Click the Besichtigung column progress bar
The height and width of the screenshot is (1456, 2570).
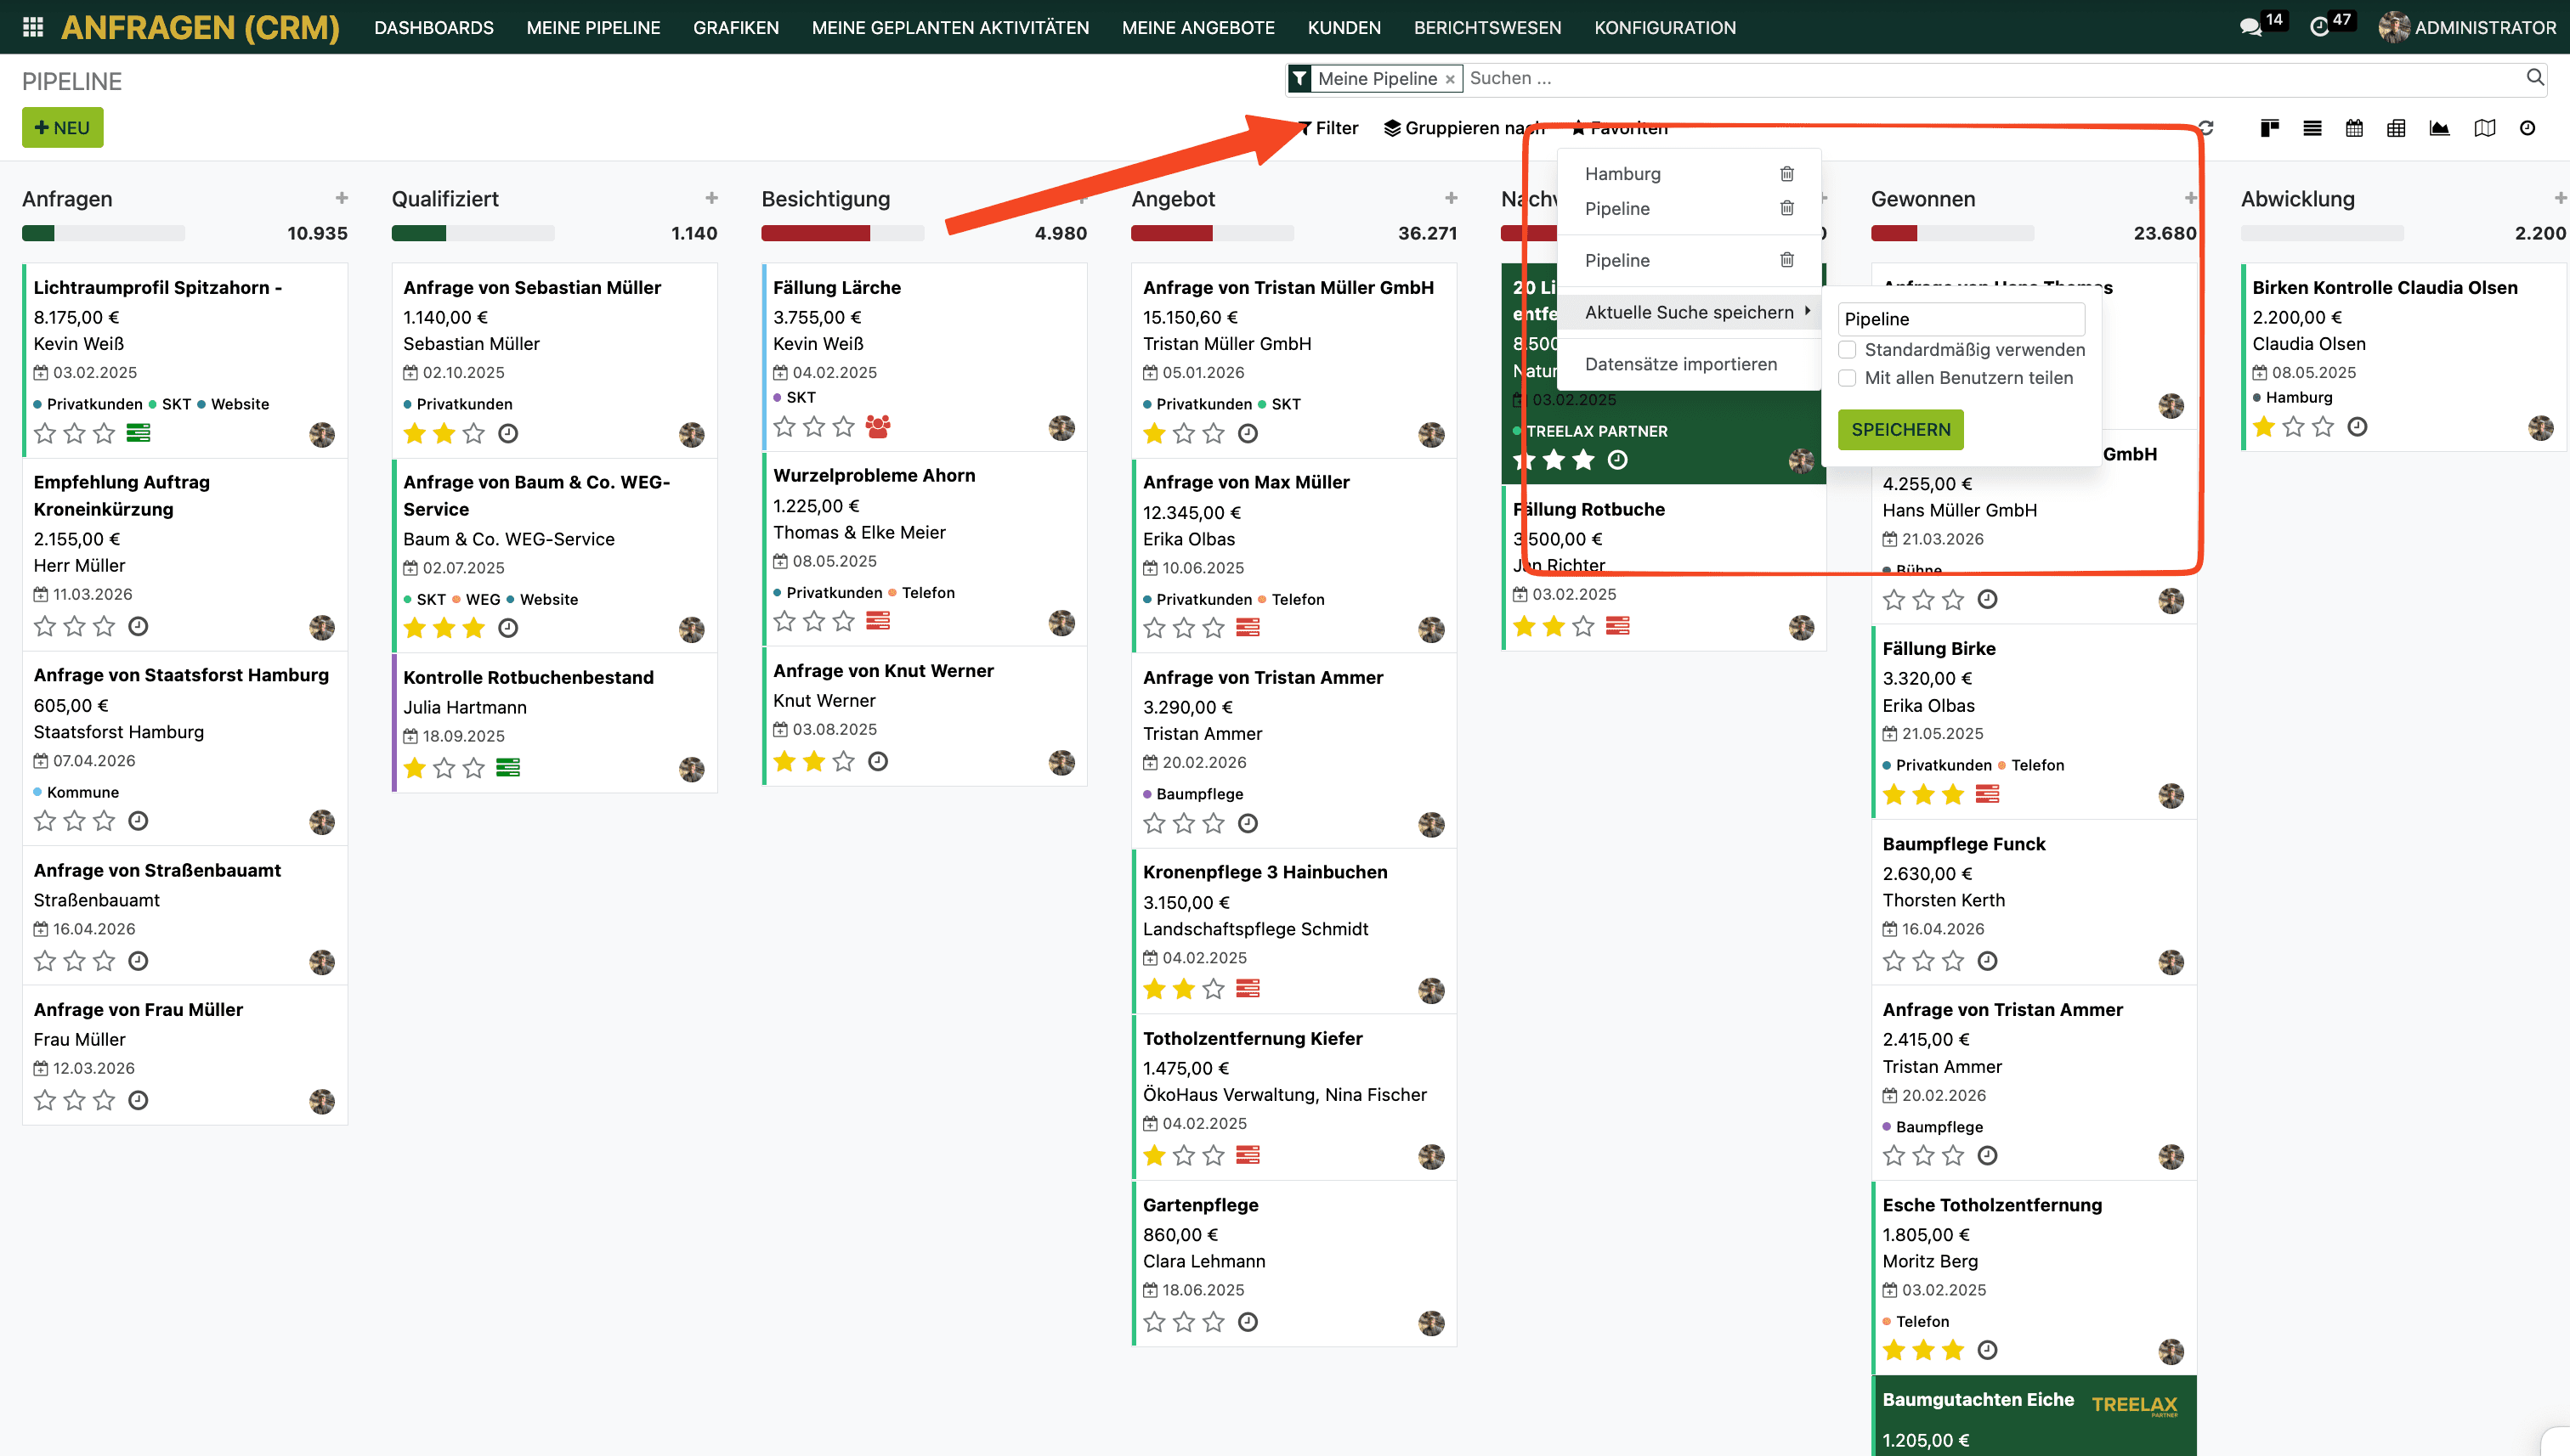pyautogui.click(x=841, y=233)
